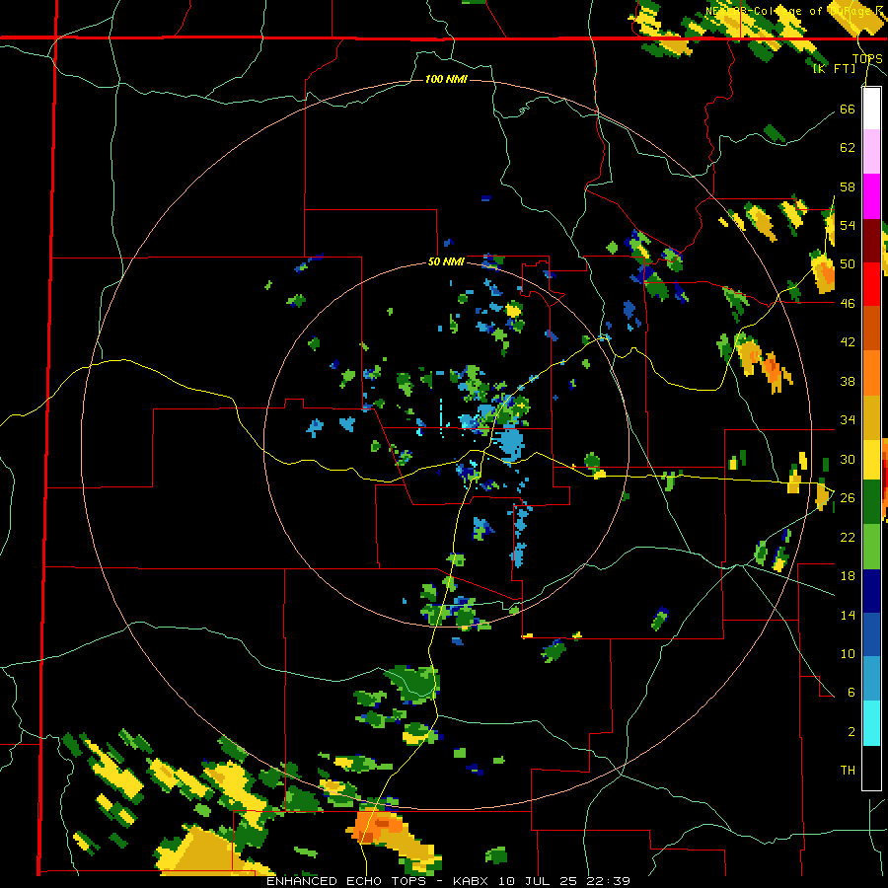The image size is (888, 888).
Task: Click the '18' legend value
Action: point(848,576)
